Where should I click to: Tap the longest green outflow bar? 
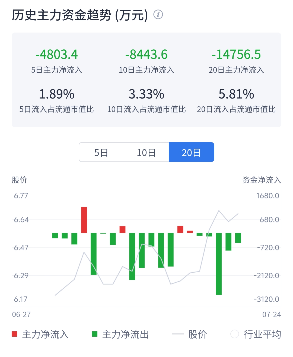[219, 264]
